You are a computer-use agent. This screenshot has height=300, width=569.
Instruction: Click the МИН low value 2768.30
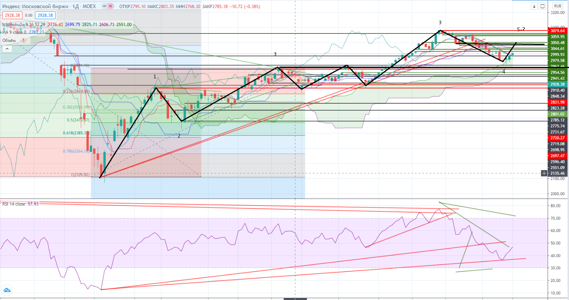click(x=193, y=7)
